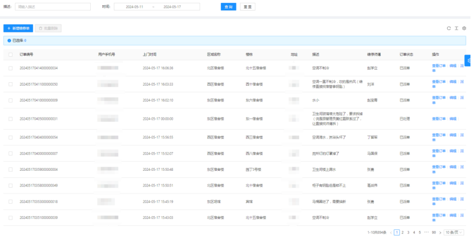The width and height of the screenshot is (471, 240).
Task: Open the start date picker 2024-05-11
Action: tap(135, 7)
